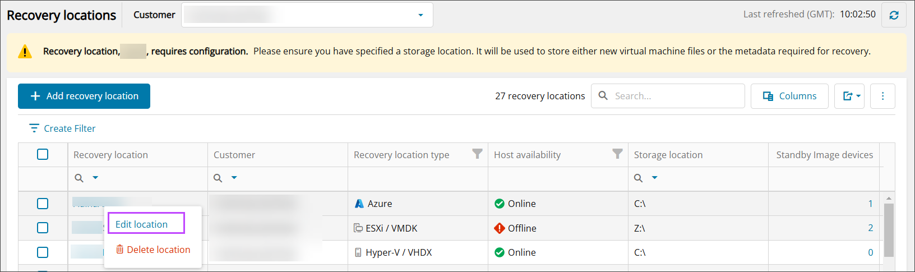Choose Edit location from context menu
Image resolution: width=915 pixels, height=272 pixels.
point(142,224)
